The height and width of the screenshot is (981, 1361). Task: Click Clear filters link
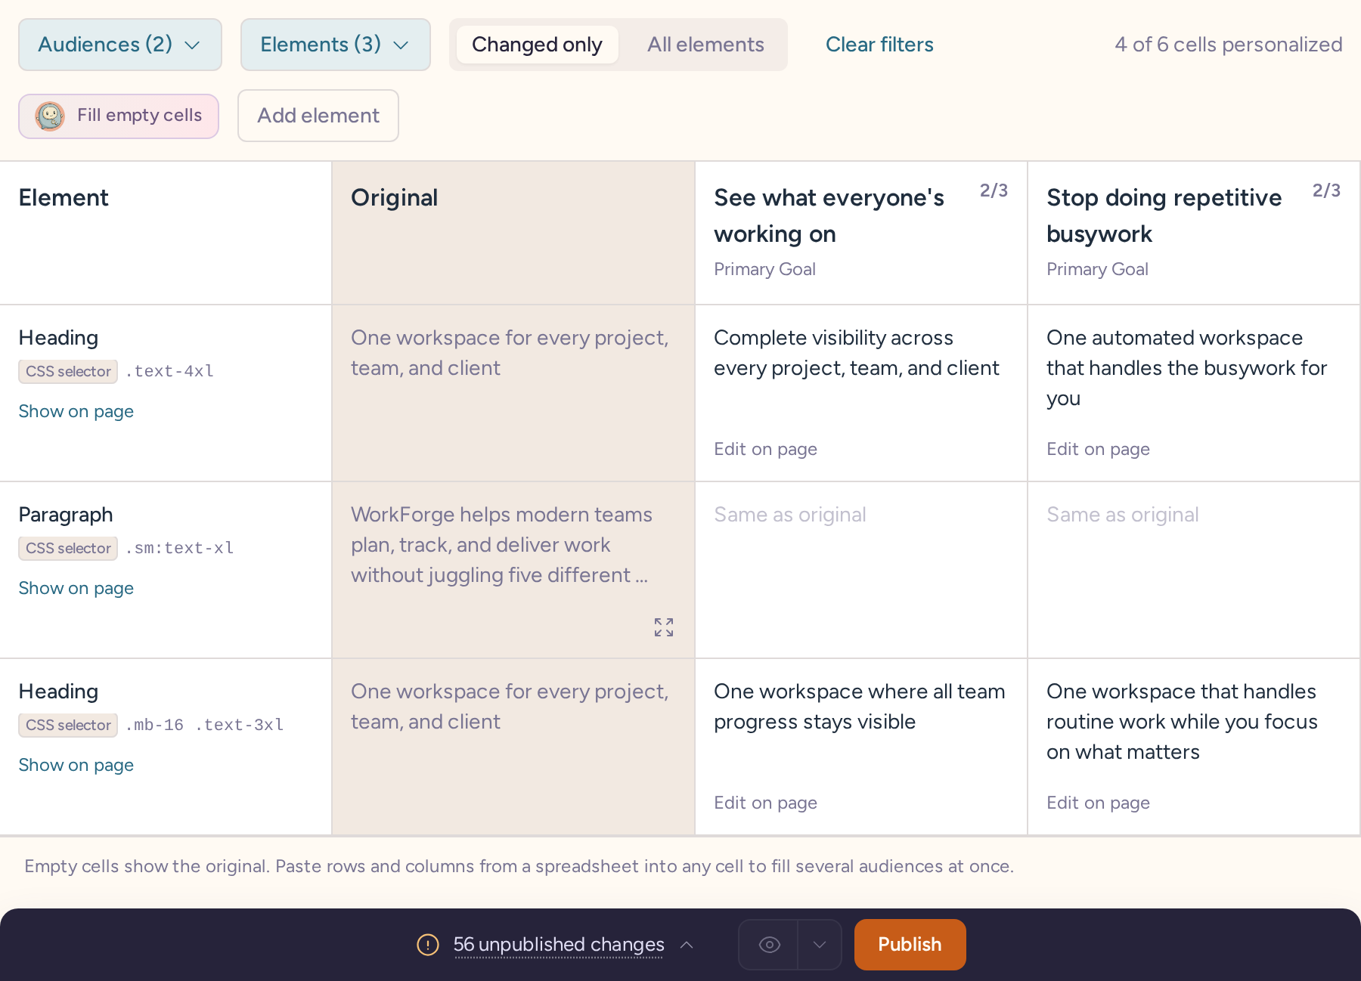pyautogui.click(x=879, y=45)
